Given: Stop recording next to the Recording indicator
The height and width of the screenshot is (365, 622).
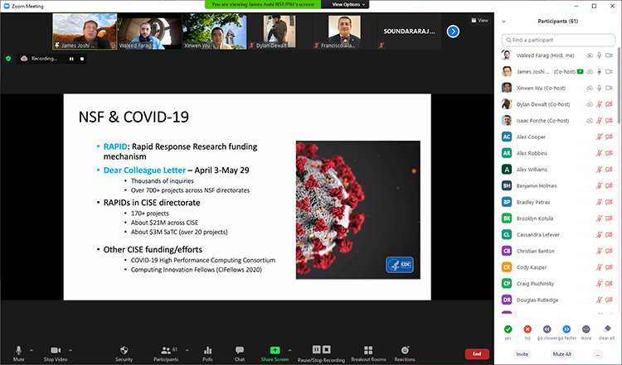Looking at the screenshot, I should pyautogui.click(x=82, y=59).
